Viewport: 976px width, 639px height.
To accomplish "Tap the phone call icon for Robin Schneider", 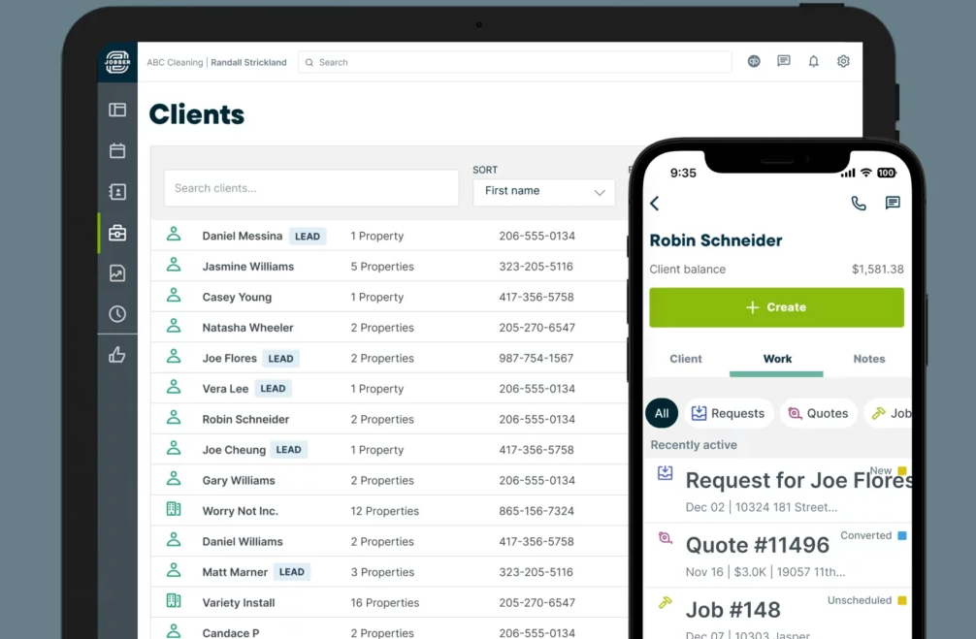I will point(859,203).
